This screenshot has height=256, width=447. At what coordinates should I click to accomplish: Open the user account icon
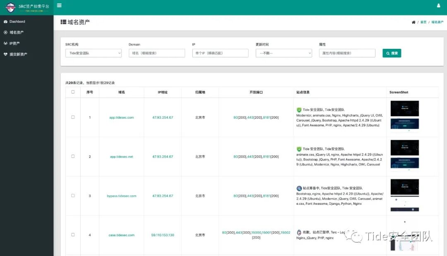click(438, 5)
